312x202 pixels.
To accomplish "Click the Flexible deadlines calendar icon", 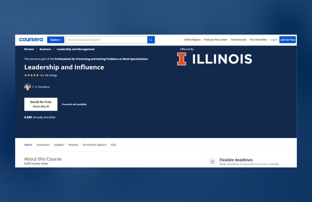I will click(x=212, y=162).
